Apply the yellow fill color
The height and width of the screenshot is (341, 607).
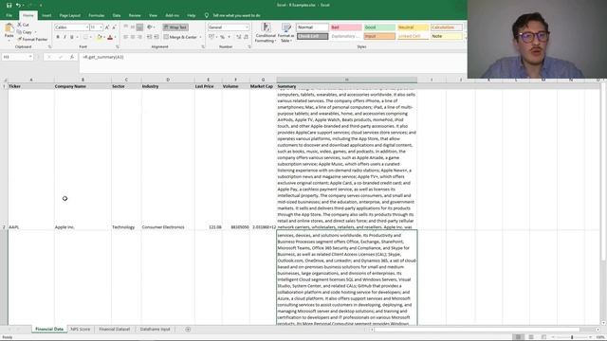[99, 37]
